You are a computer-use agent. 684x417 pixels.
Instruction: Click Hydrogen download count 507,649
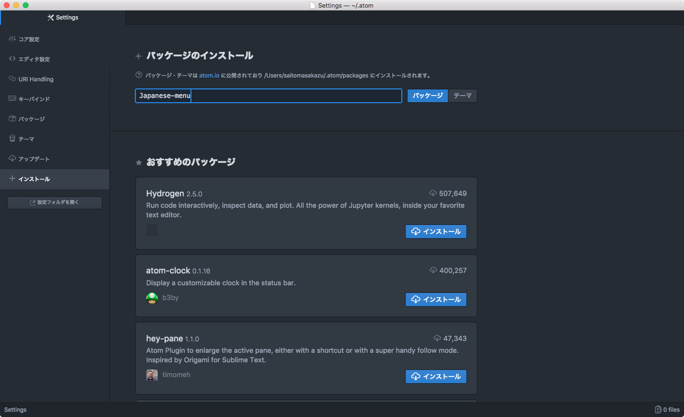453,194
